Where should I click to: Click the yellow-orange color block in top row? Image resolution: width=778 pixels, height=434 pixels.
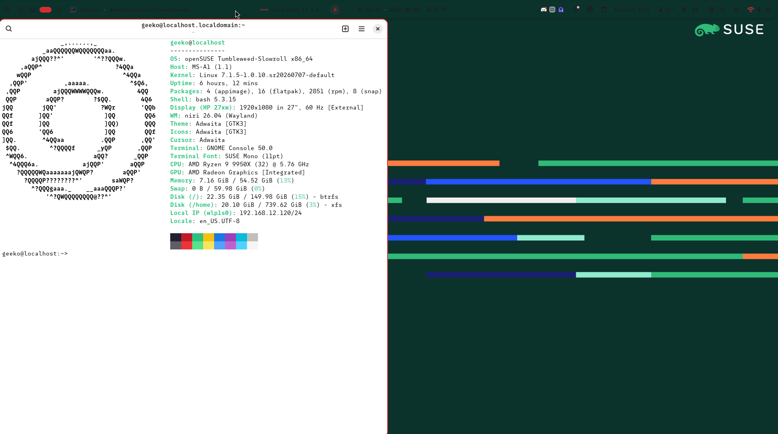[208, 237]
